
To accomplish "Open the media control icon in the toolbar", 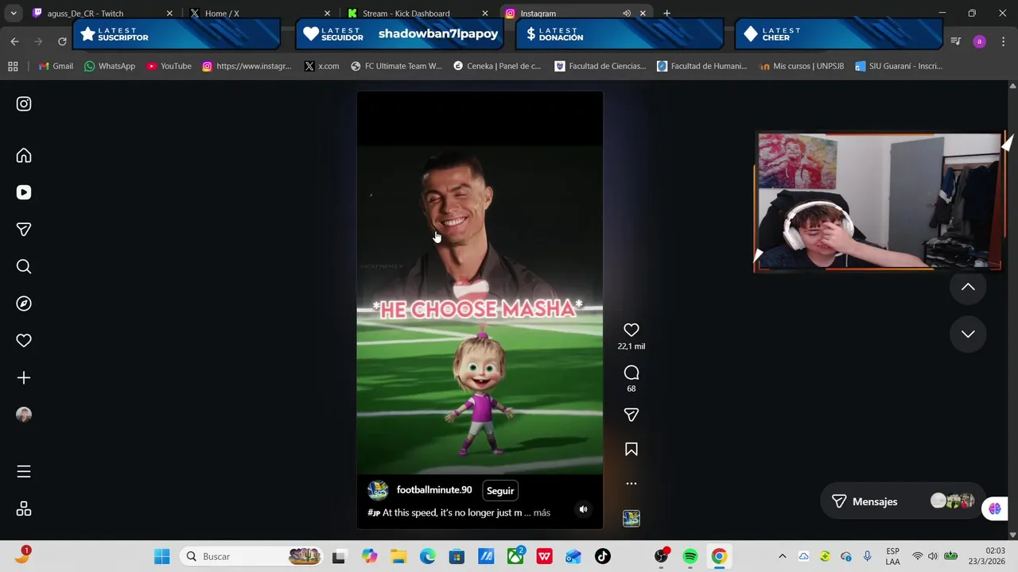I will 956,41.
